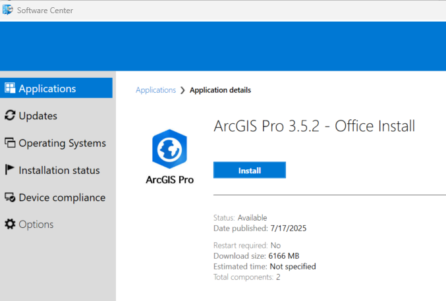Click the Software Center window title text
This screenshot has width=446, height=301.
(45, 11)
